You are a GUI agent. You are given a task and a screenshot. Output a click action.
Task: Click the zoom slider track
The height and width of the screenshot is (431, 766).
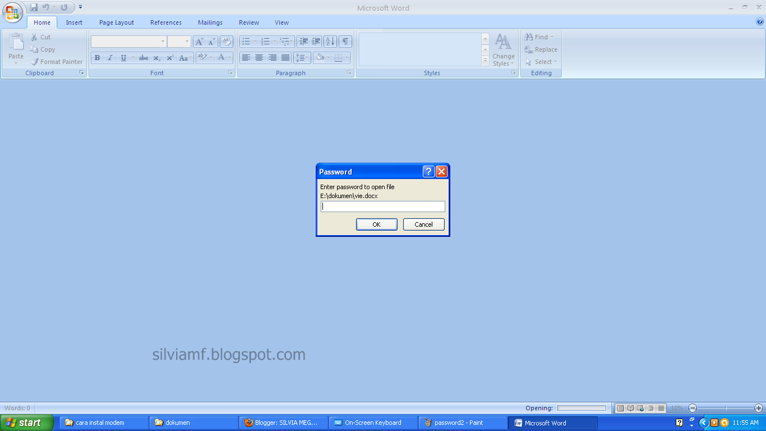pos(726,408)
